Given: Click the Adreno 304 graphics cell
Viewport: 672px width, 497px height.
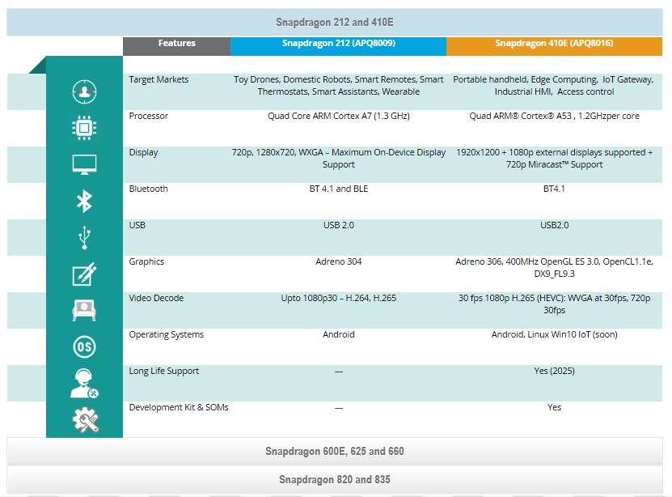Looking at the screenshot, I should [338, 261].
